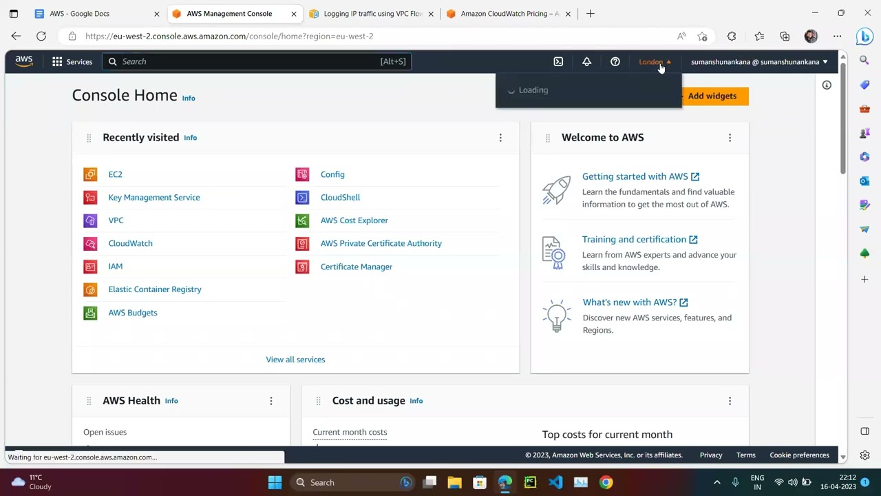
Task: Open the browser tab actions menu
Action: coord(13,13)
